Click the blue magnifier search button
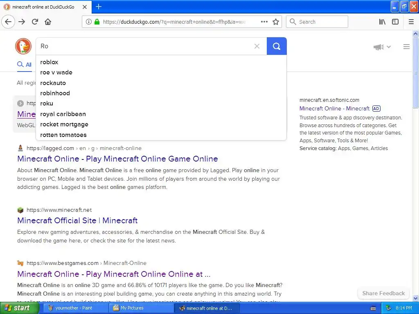The height and width of the screenshot is (314, 419). pos(277,46)
